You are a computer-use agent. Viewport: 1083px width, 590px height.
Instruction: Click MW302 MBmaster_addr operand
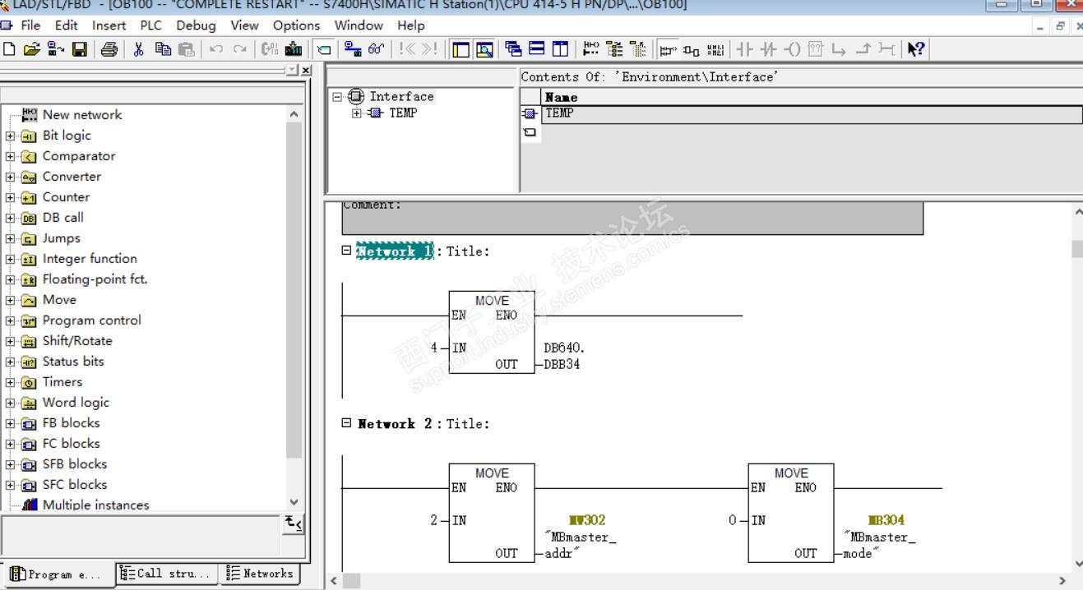tap(580, 537)
